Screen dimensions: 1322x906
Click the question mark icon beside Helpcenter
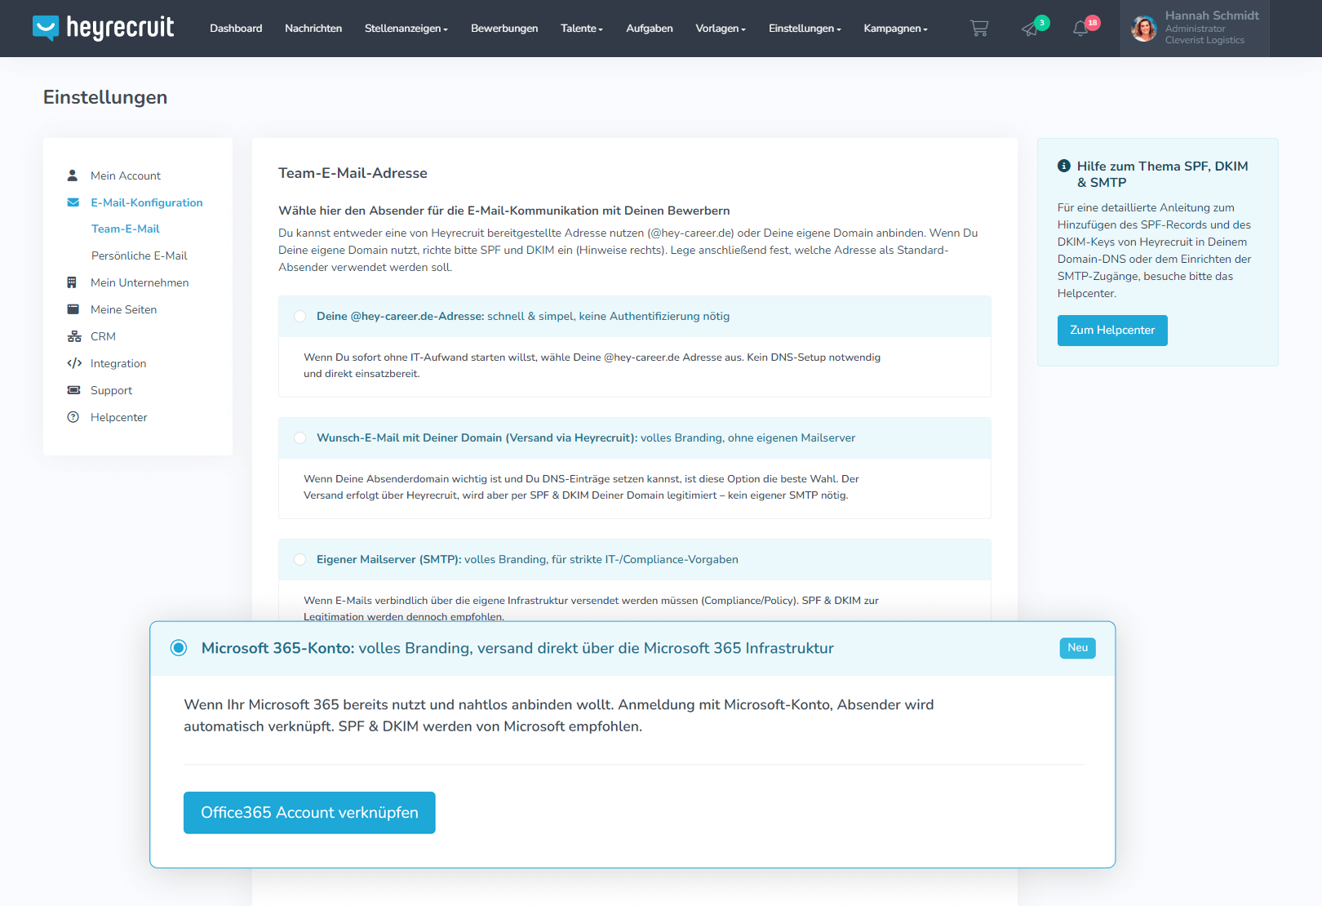[73, 417]
